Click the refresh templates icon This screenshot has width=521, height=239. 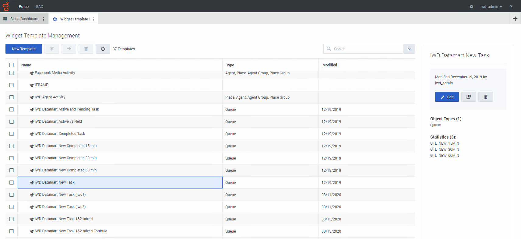103,49
